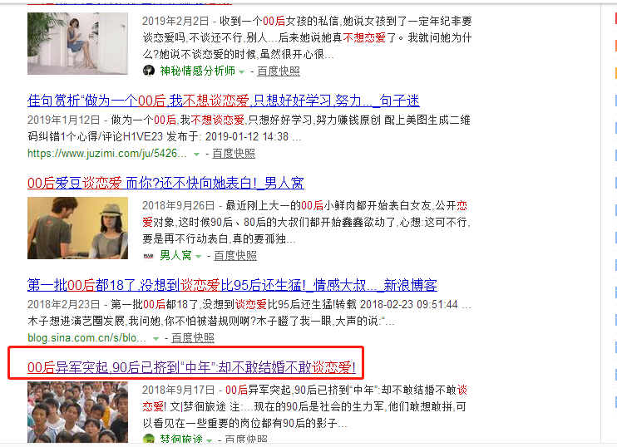Click the 神秘情感分析师 source name

(x=198, y=71)
